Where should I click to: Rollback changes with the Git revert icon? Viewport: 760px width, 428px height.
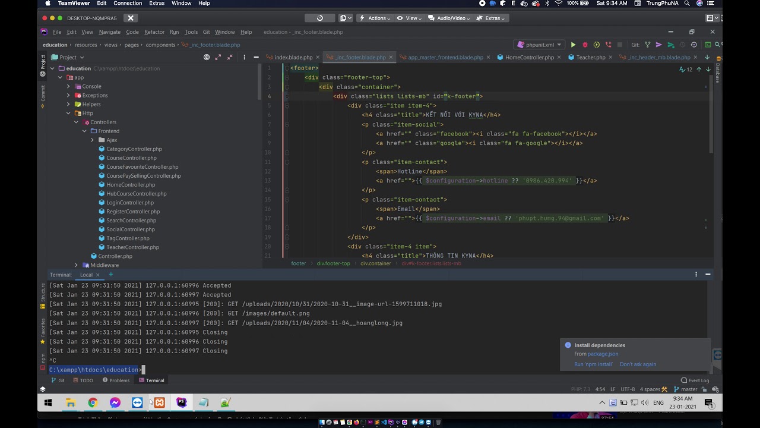pyautogui.click(x=693, y=45)
